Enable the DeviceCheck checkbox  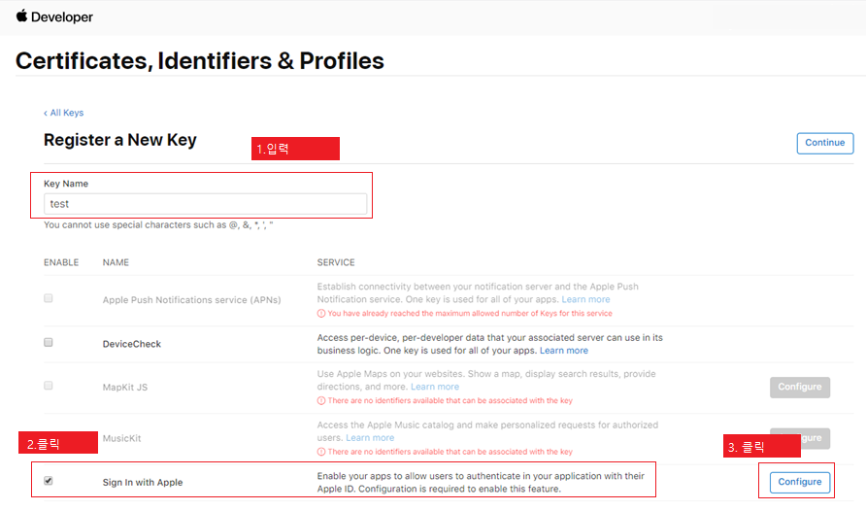(48, 343)
